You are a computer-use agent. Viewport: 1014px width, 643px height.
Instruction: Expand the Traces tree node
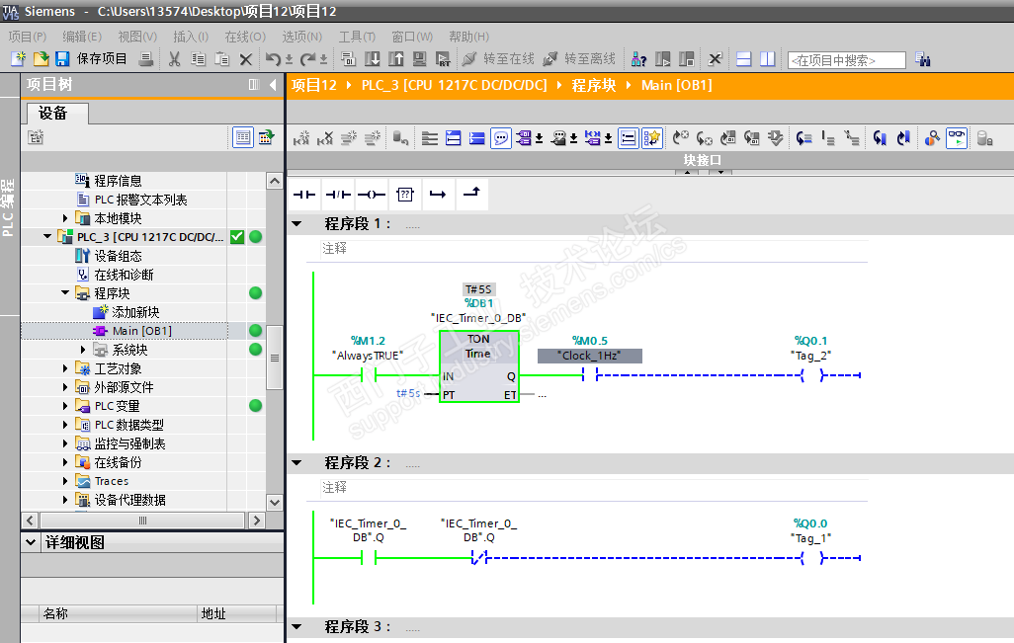point(65,481)
